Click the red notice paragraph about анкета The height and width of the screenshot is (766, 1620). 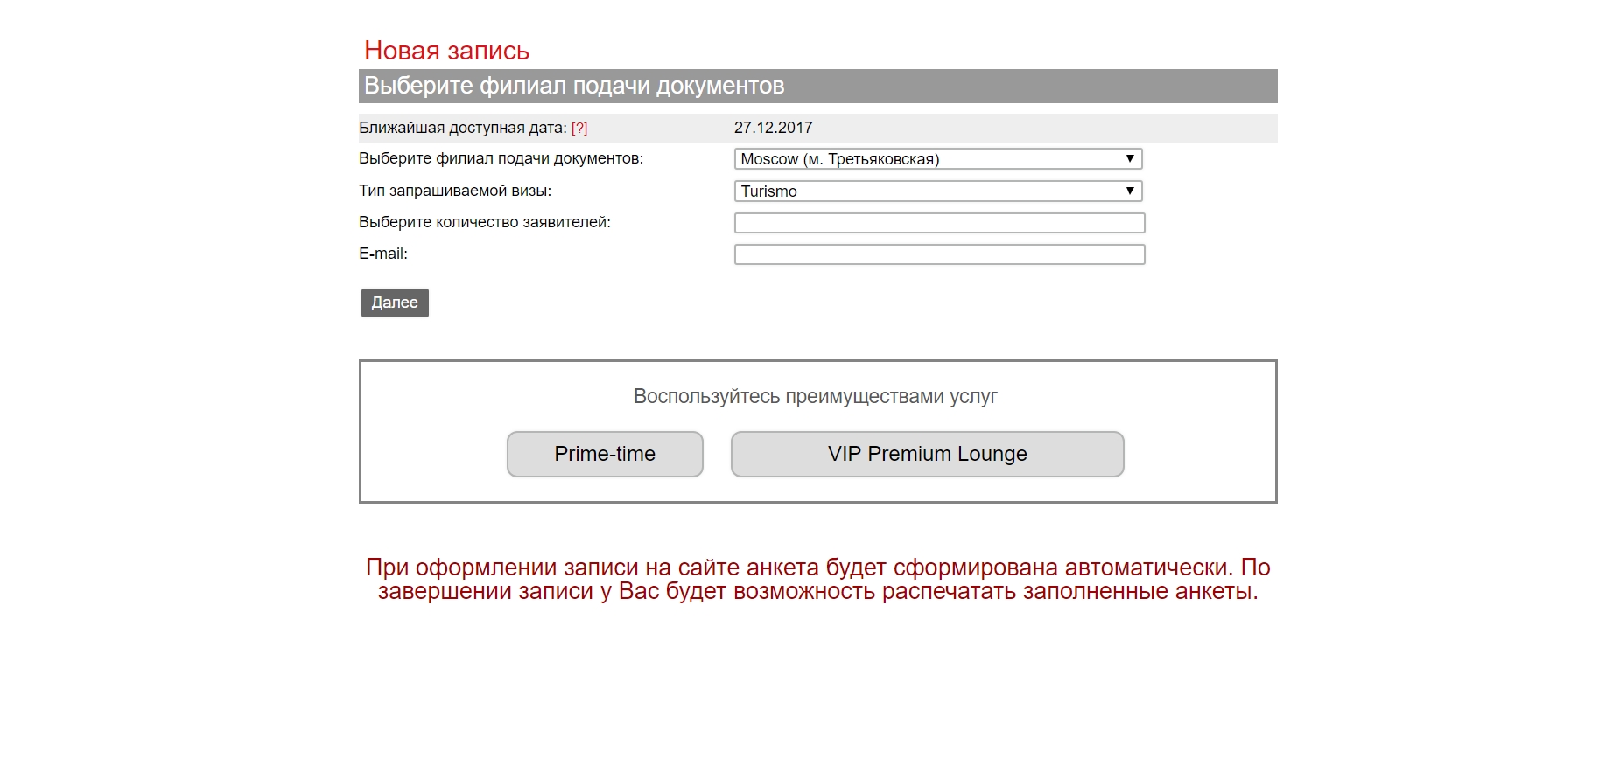[818, 579]
